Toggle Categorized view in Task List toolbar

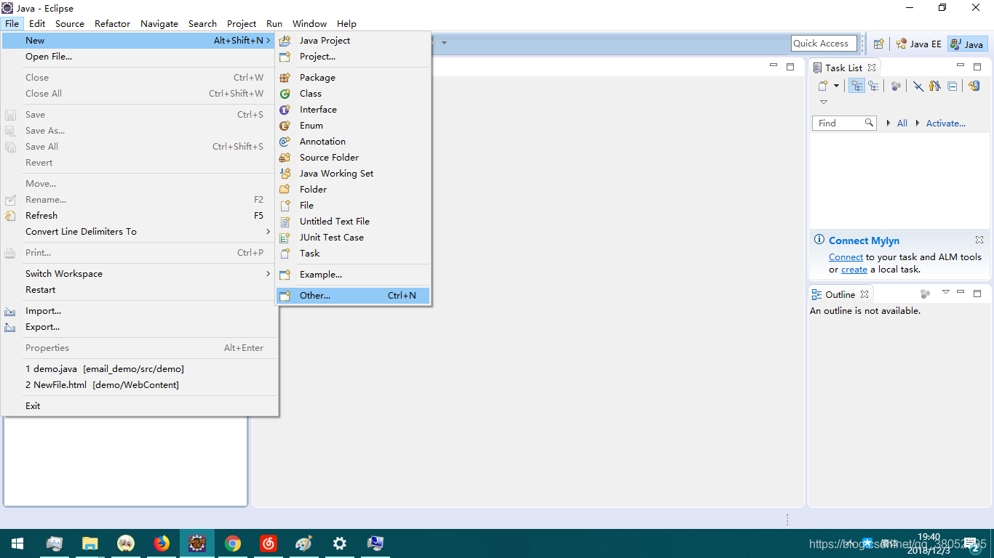857,86
